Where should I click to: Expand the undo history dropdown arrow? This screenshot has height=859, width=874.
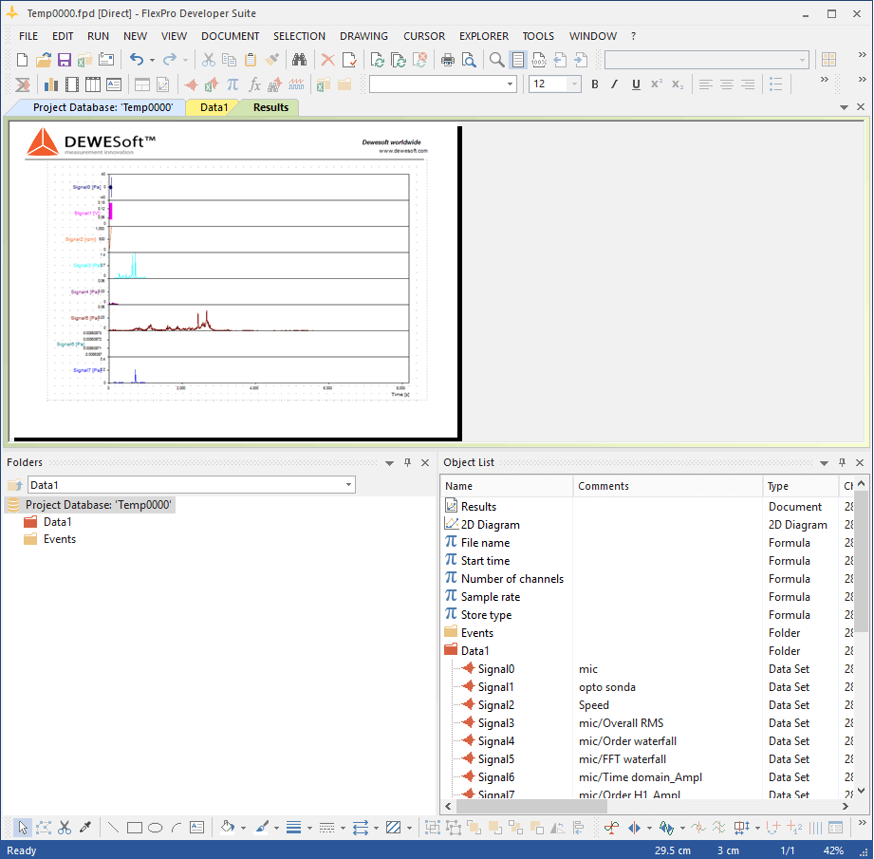click(x=152, y=60)
